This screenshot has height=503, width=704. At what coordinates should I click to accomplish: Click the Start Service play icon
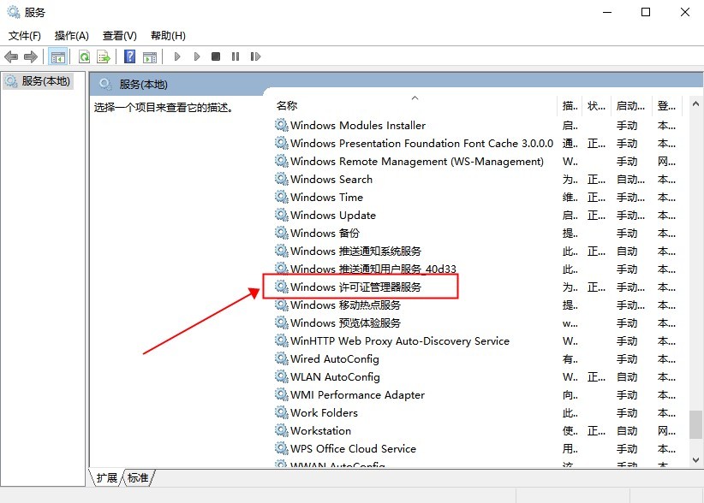[x=177, y=56]
